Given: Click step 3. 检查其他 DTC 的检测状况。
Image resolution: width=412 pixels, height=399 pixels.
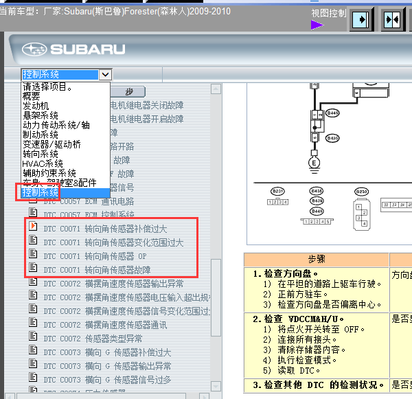Looking at the screenshot, I should click(x=318, y=385).
